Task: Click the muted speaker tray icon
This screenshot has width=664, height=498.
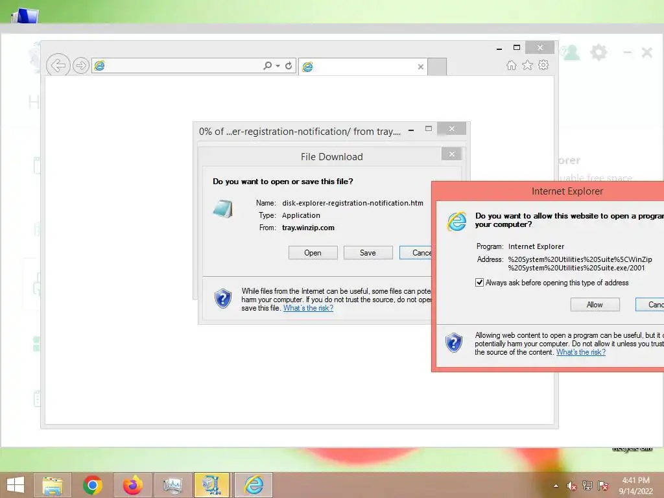Action: [x=572, y=486]
